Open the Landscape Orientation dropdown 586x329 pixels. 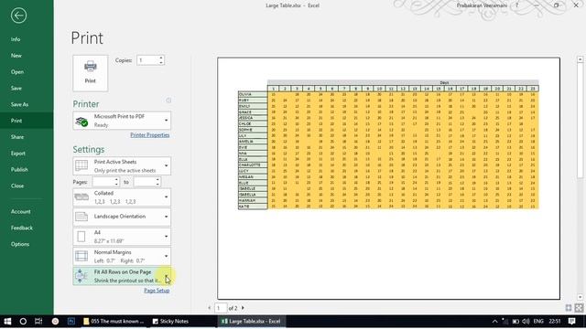click(122, 217)
